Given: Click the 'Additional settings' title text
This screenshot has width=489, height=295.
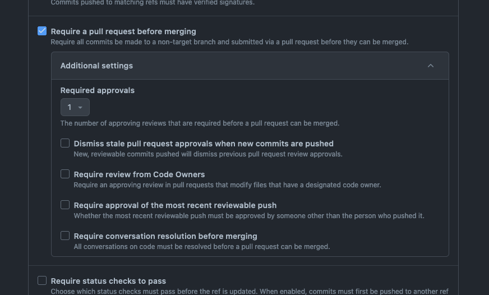Looking at the screenshot, I should pyautogui.click(x=96, y=66).
